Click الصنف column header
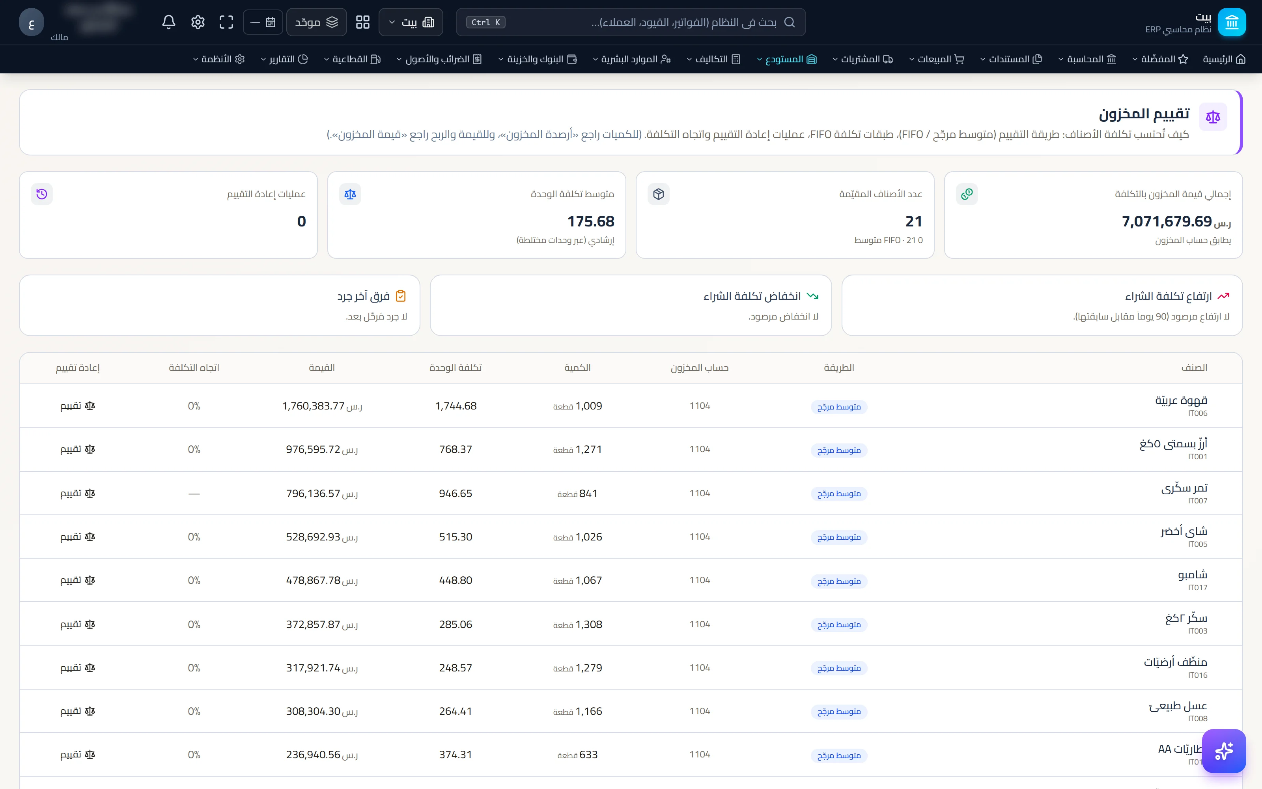The height and width of the screenshot is (789, 1262). coord(1194,367)
